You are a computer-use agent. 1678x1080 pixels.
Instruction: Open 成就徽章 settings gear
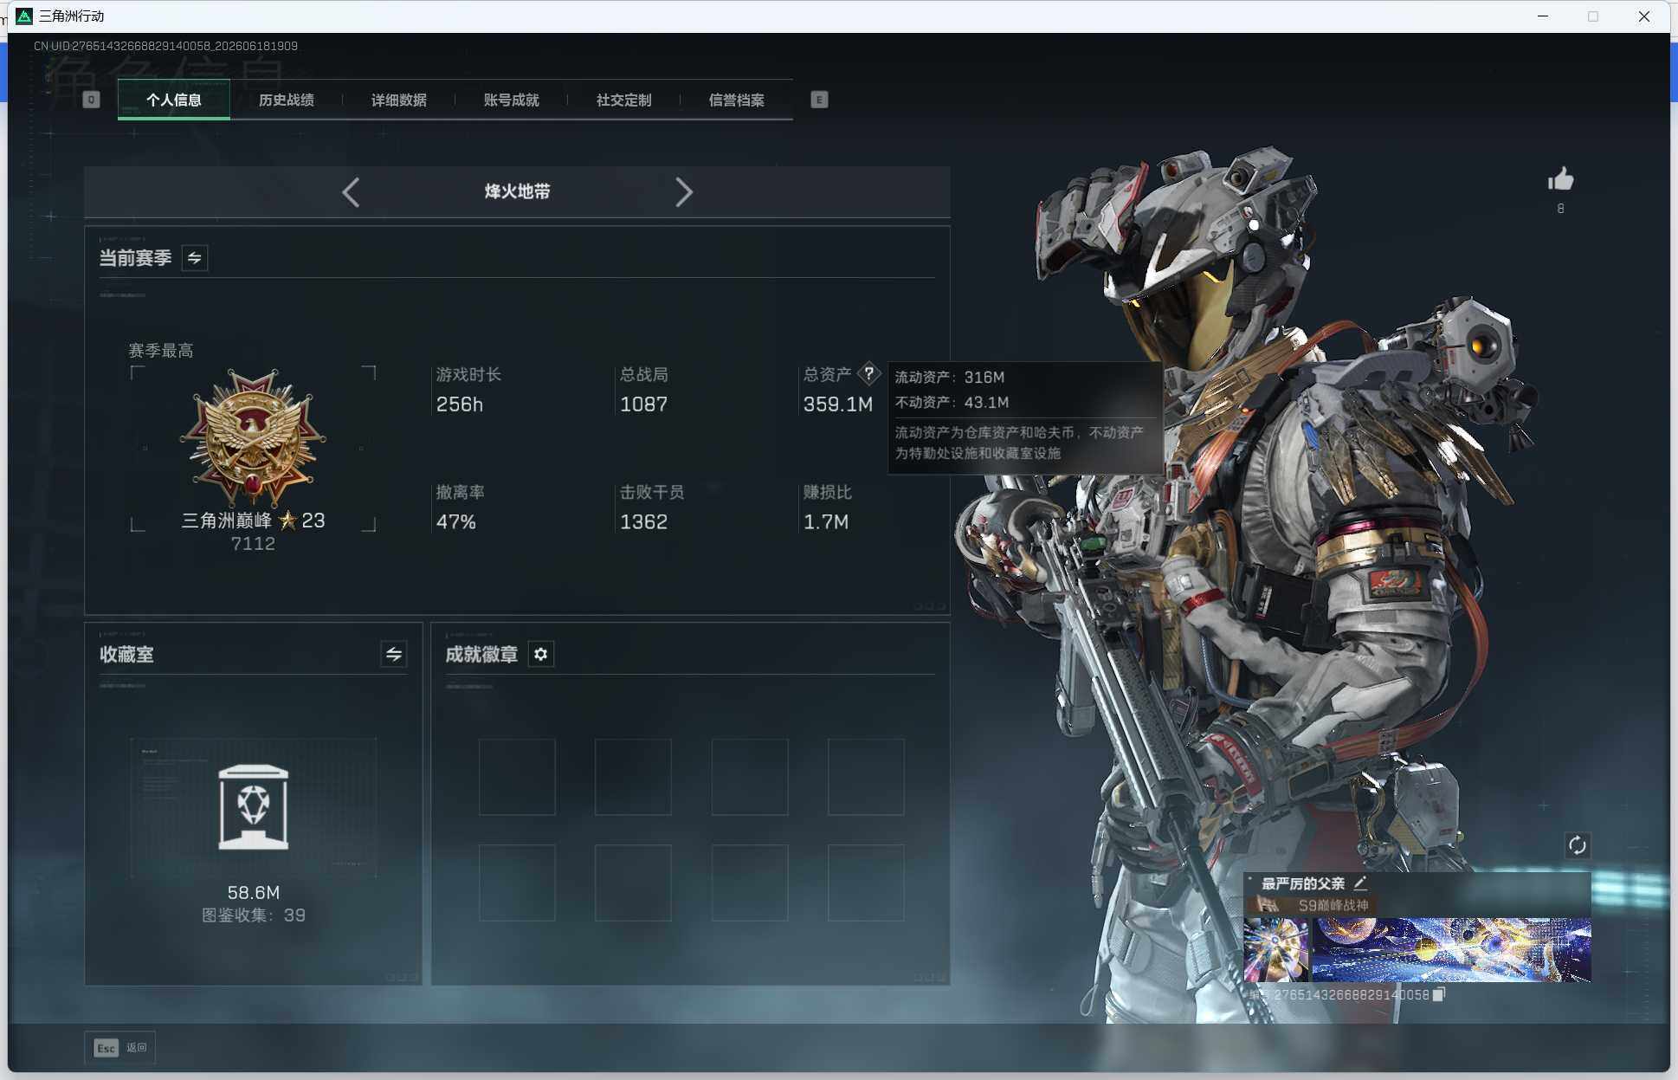point(541,655)
